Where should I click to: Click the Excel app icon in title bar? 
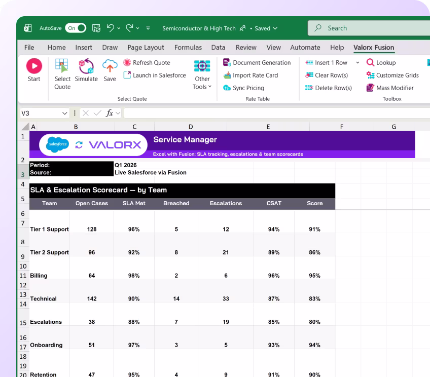coord(28,28)
